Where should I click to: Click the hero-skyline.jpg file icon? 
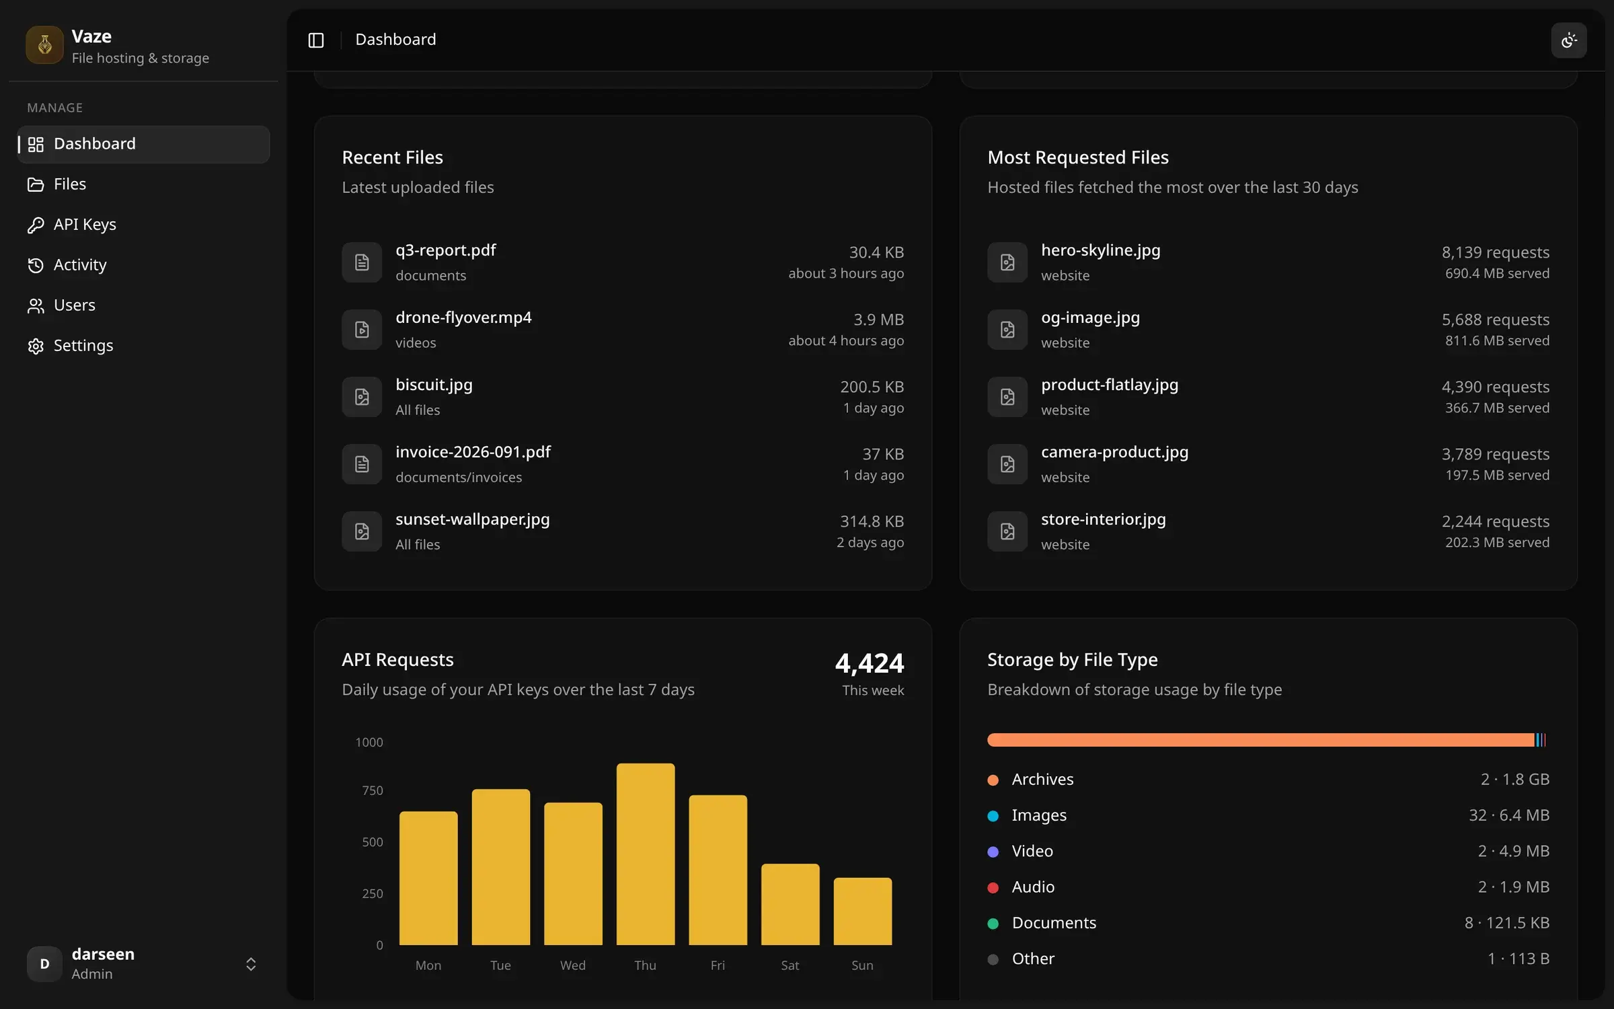(x=1007, y=262)
